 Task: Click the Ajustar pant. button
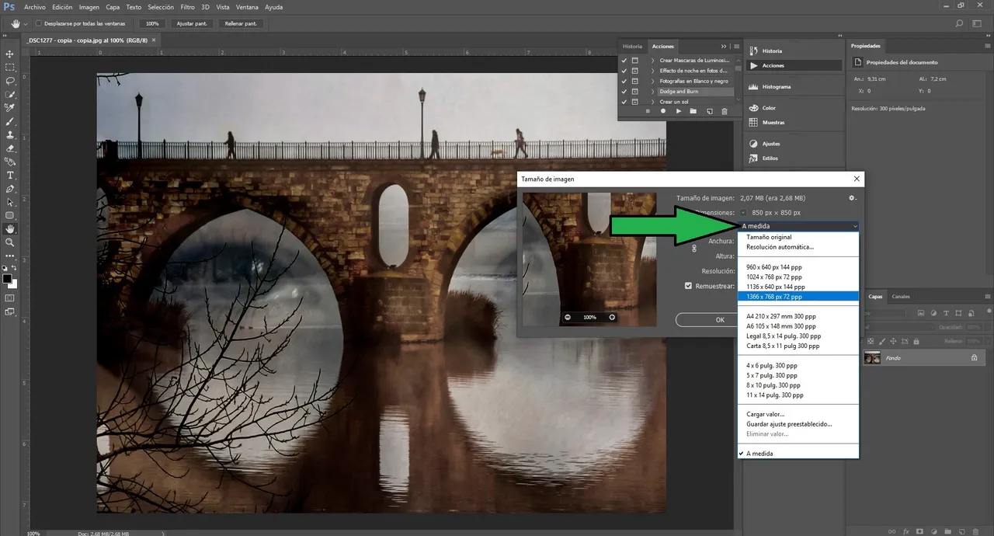(x=192, y=24)
